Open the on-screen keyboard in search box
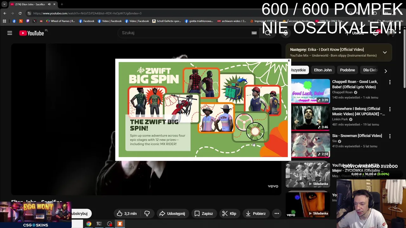 [254, 33]
